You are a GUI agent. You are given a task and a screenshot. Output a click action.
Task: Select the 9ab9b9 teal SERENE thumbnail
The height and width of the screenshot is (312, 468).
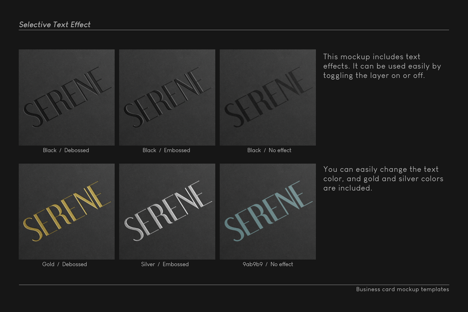(268, 211)
